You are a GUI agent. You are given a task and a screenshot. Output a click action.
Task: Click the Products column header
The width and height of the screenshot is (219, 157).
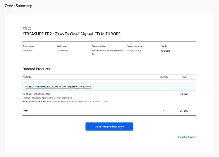pyautogui.click(x=27, y=77)
